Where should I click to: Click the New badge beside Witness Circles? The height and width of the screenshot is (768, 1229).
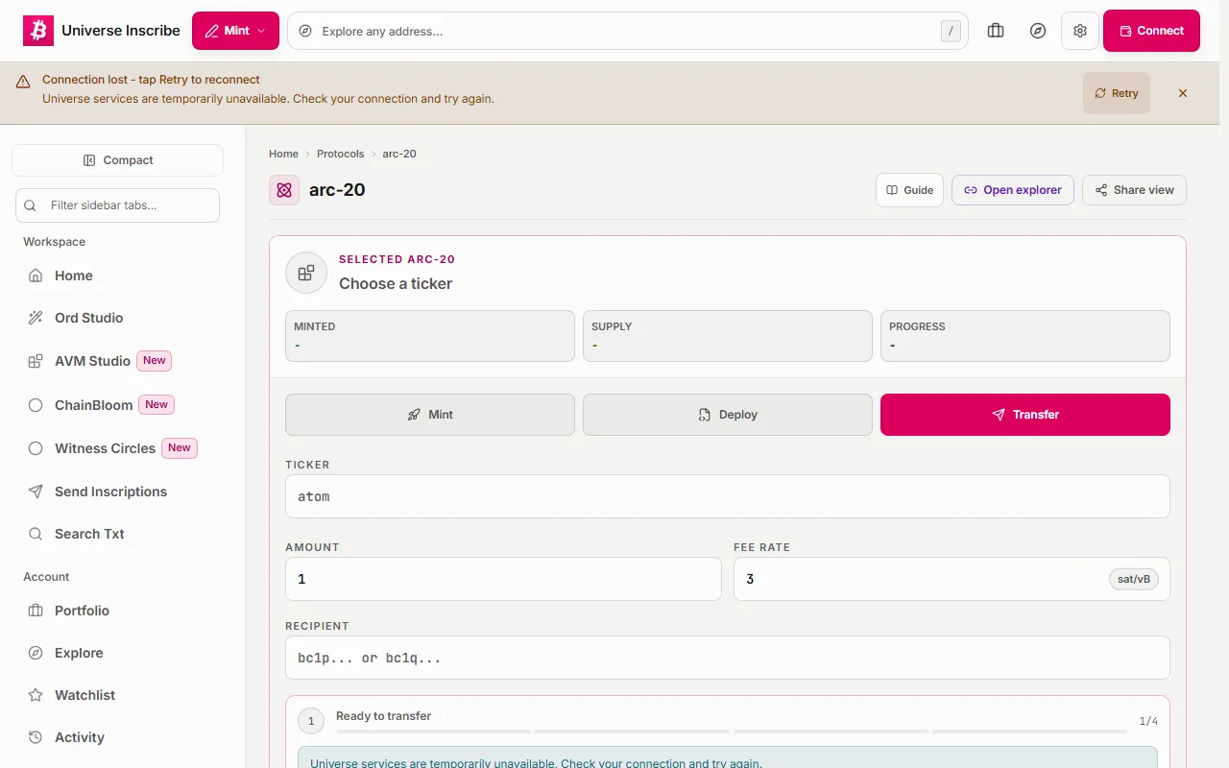point(180,448)
